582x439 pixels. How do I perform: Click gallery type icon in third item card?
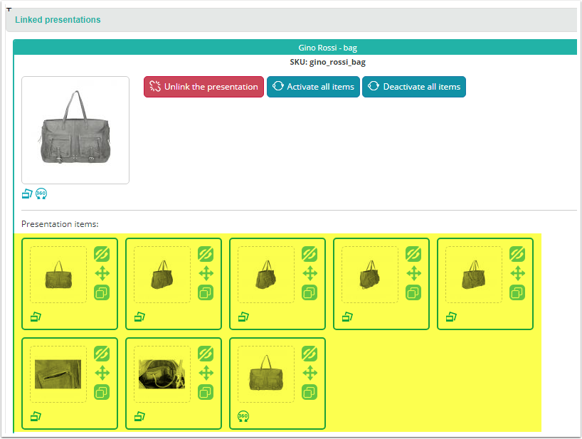(x=243, y=317)
